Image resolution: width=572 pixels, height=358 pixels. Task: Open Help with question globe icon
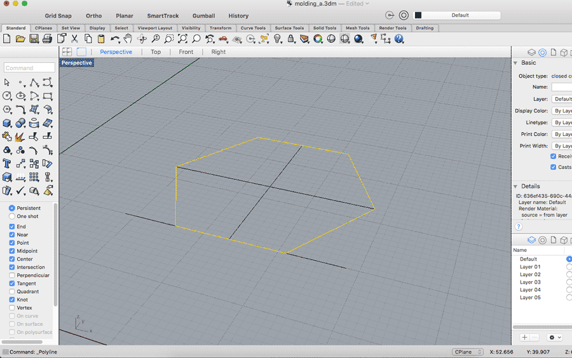coord(399,39)
